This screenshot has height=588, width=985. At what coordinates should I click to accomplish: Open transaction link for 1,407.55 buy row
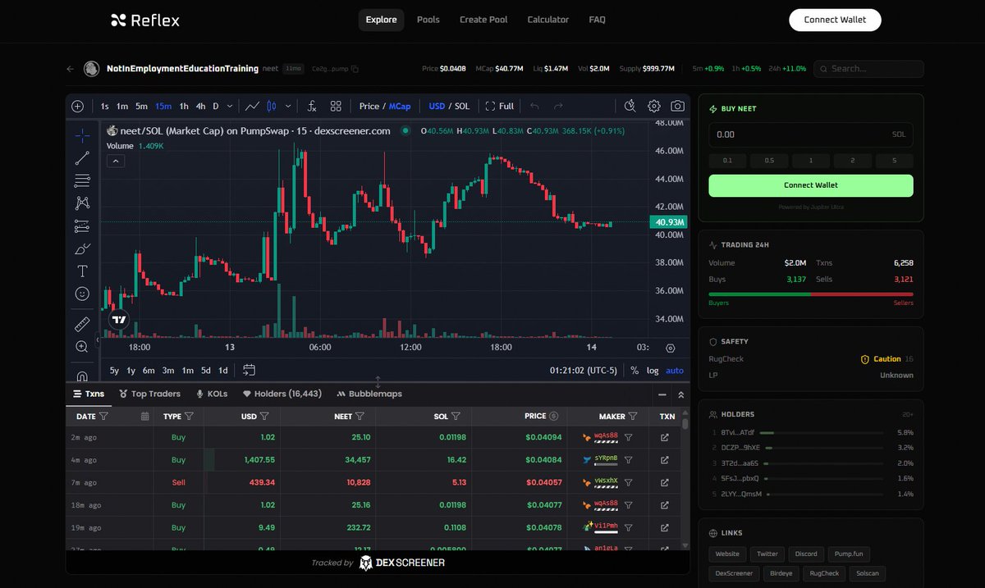[x=665, y=460]
